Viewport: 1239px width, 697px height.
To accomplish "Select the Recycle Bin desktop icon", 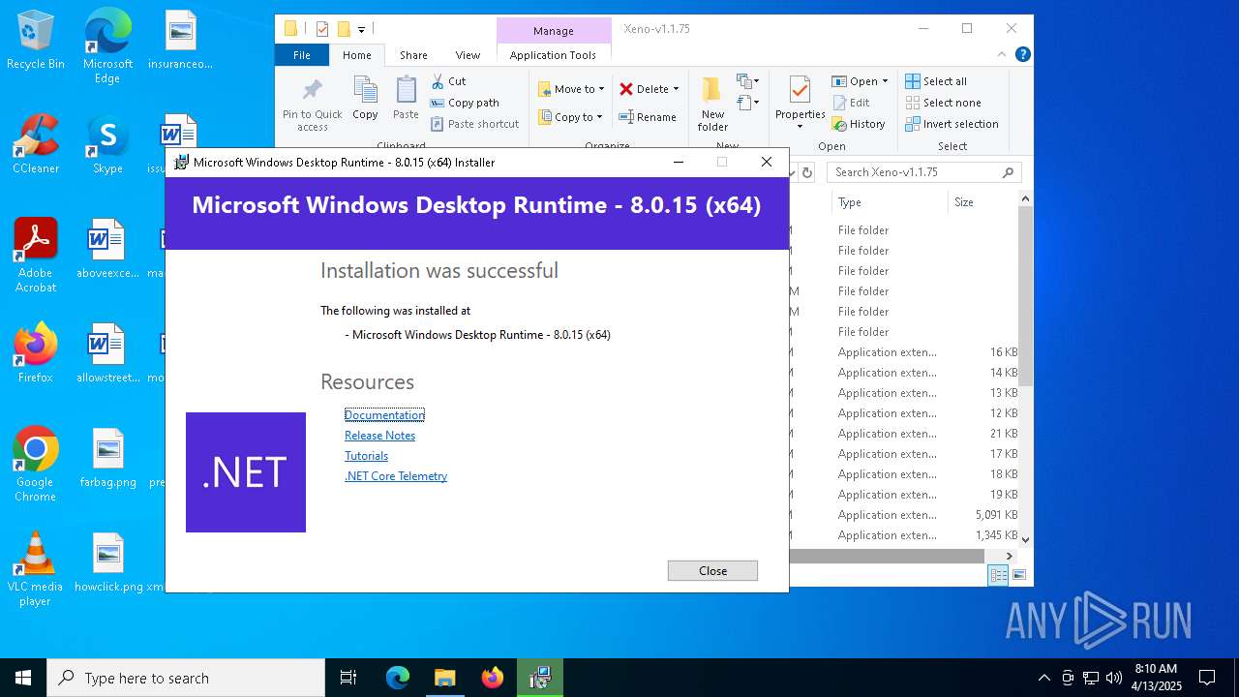I will pyautogui.click(x=36, y=41).
